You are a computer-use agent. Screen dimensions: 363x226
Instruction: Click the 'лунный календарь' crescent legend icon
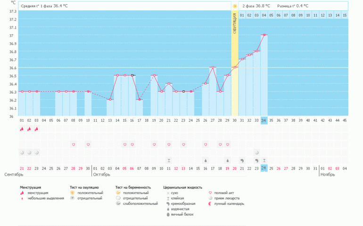pos(210,204)
